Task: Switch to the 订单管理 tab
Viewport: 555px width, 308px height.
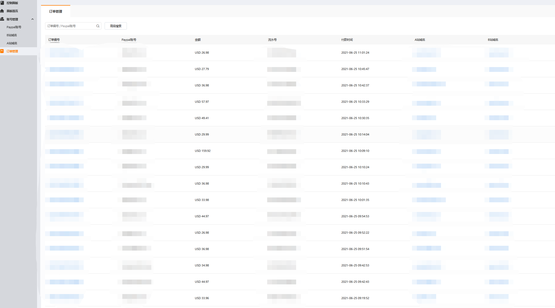Action: pos(56,11)
